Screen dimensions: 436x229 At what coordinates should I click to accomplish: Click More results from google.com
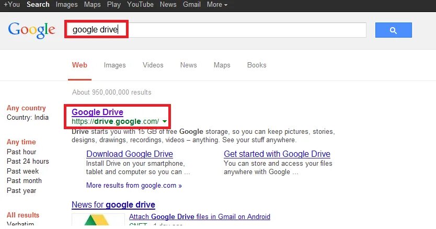[134, 185]
